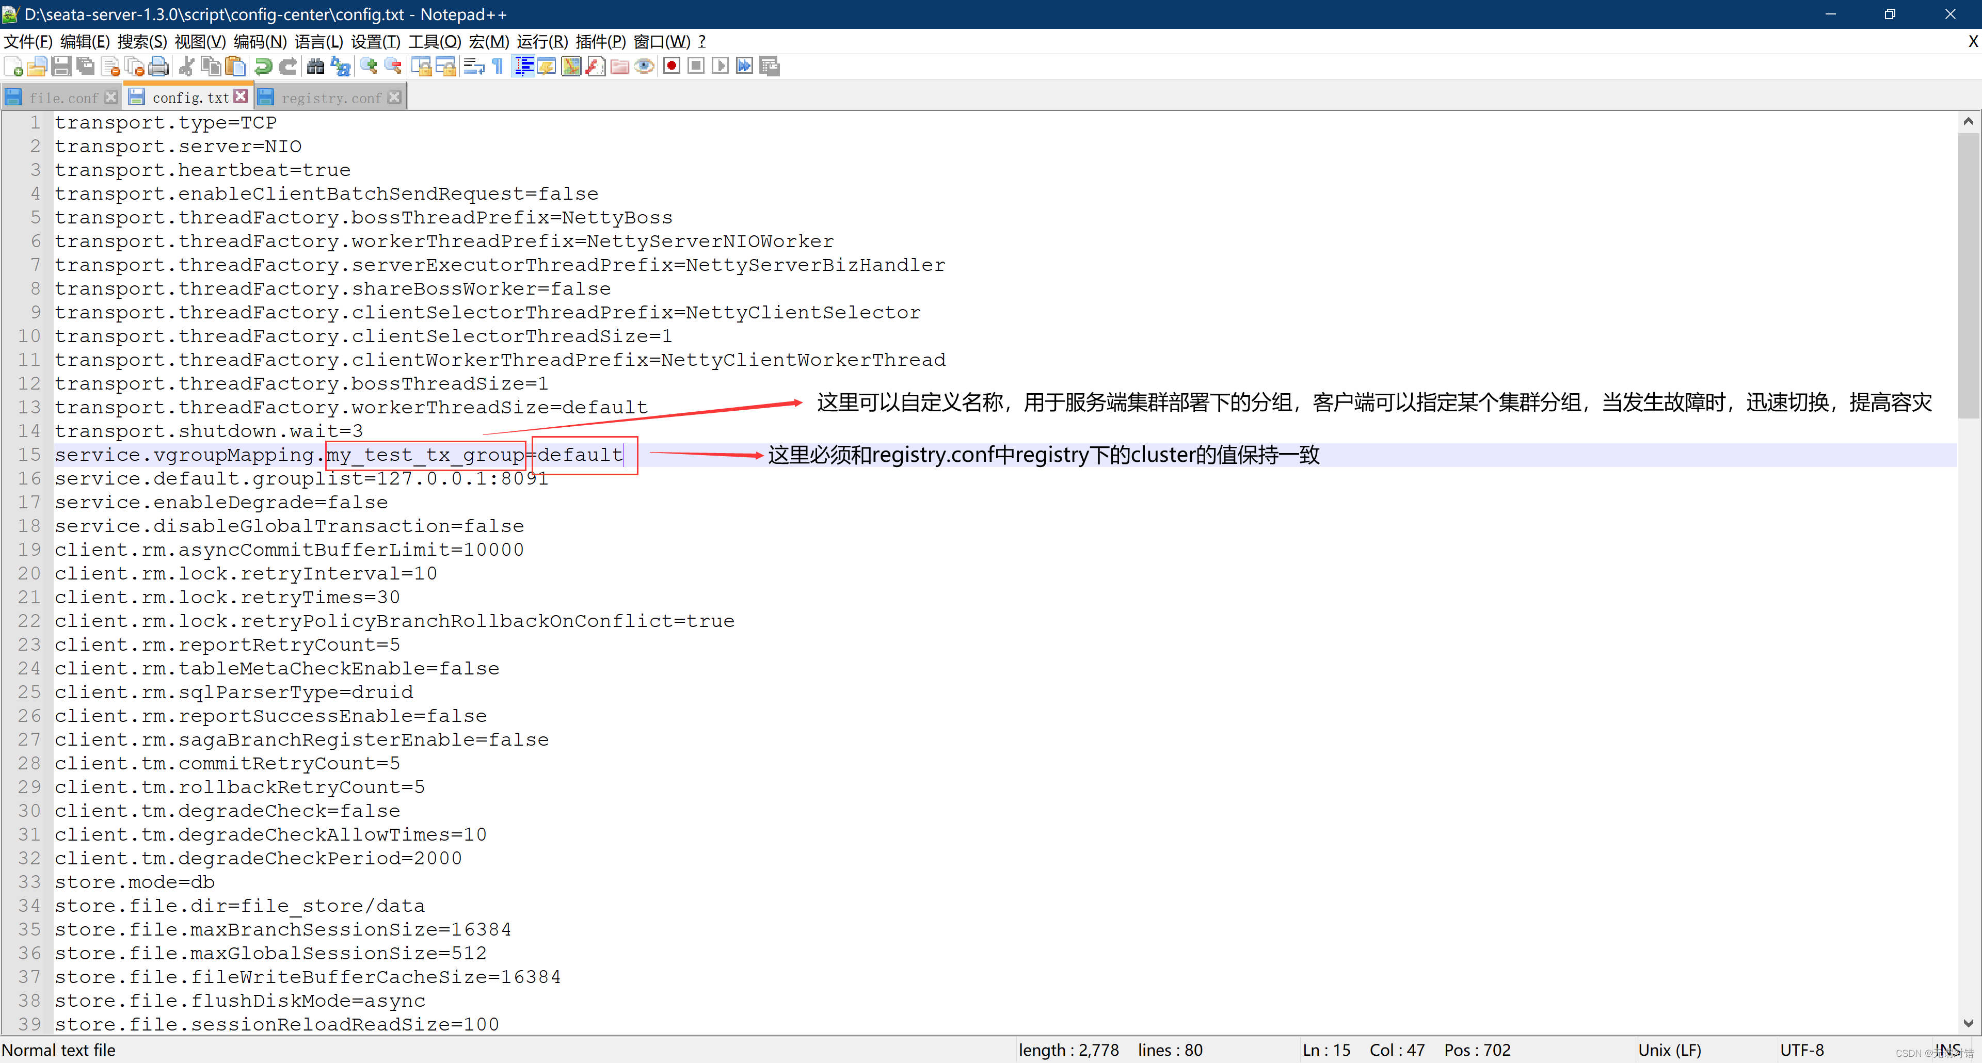Close the current document via toolbar icon
Screen dimensions: 1982x1063
click(x=111, y=67)
